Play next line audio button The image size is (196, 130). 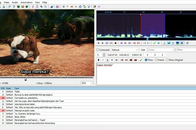point(102,43)
